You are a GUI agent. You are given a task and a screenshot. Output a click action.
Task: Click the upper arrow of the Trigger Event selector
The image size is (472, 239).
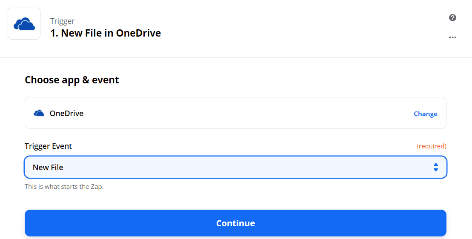[435, 165]
